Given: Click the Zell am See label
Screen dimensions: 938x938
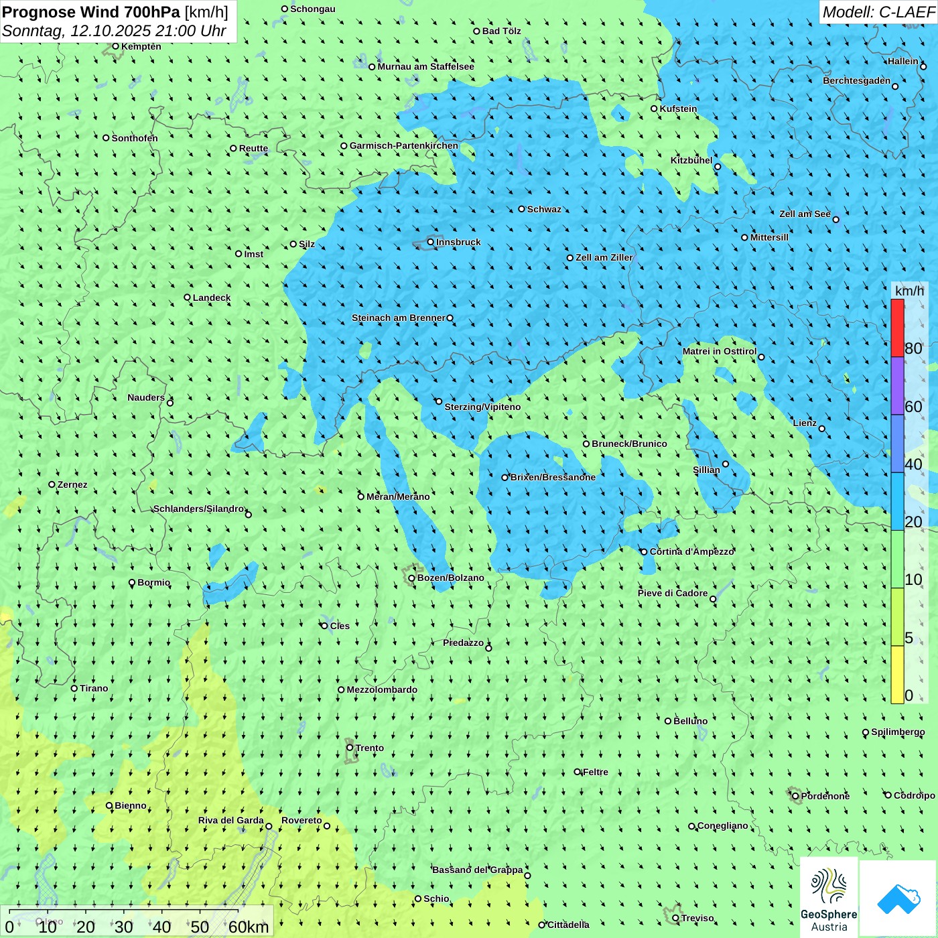Looking at the screenshot, I should point(805,214).
